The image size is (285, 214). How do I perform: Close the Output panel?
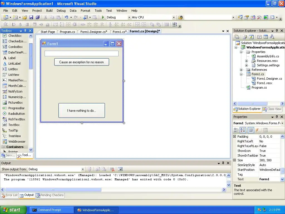click(x=228, y=163)
